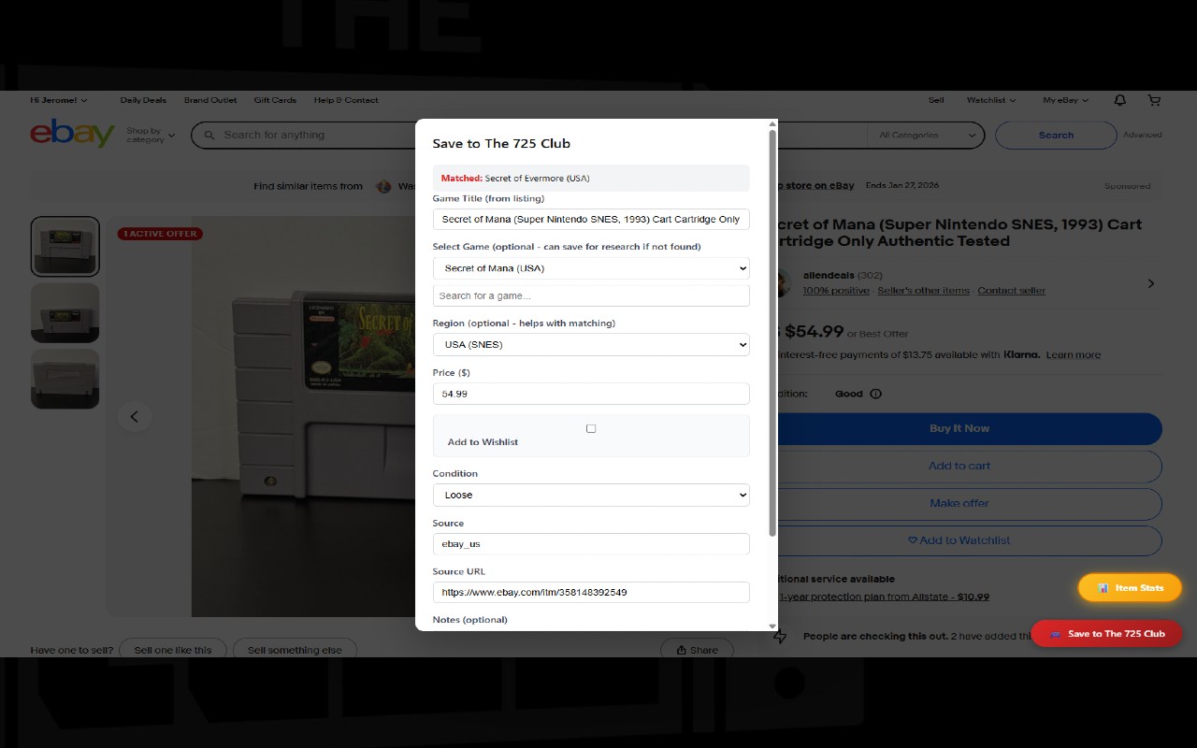The height and width of the screenshot is (748, 1197).
Task: Select the second cartridge thumbnail
Action: point(65,312)
